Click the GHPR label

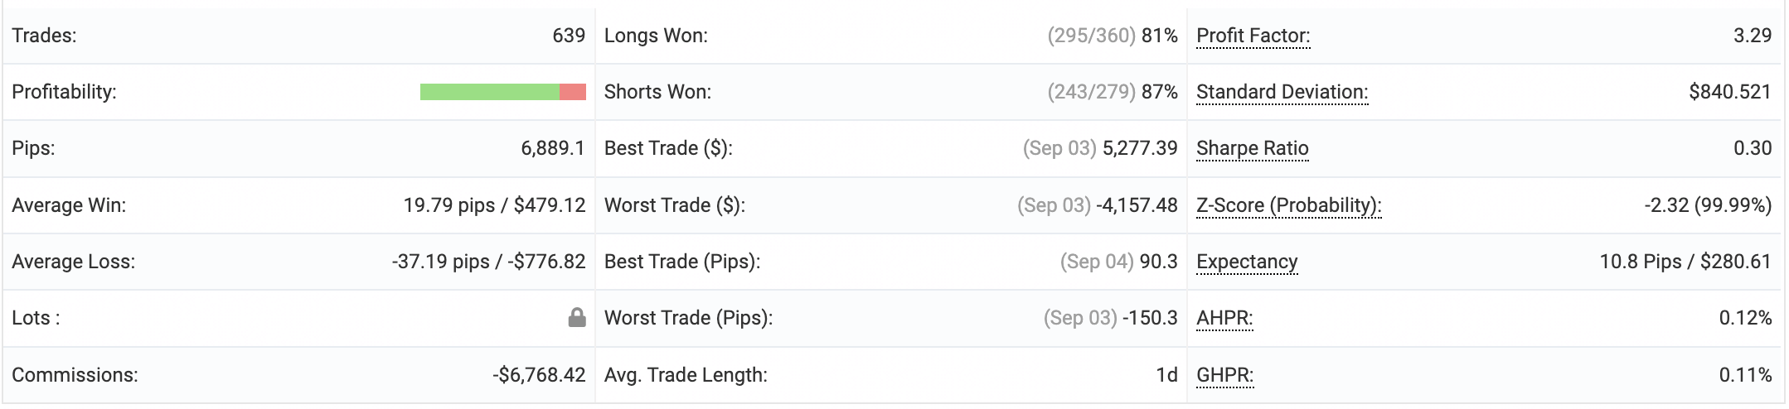1224,375
